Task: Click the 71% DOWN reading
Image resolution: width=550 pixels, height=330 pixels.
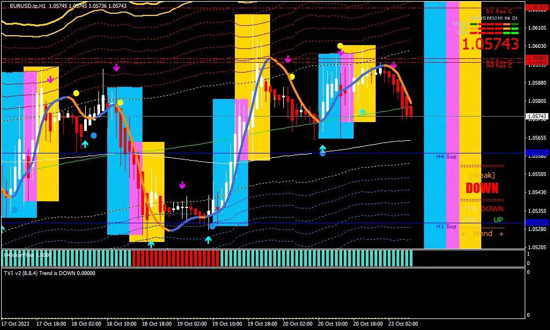Action: pyautogui.click(x=483, y=208)
